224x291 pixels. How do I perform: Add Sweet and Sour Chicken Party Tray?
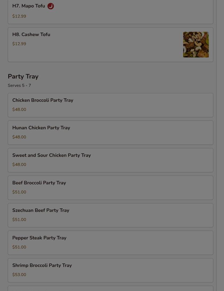pos(51,155)
